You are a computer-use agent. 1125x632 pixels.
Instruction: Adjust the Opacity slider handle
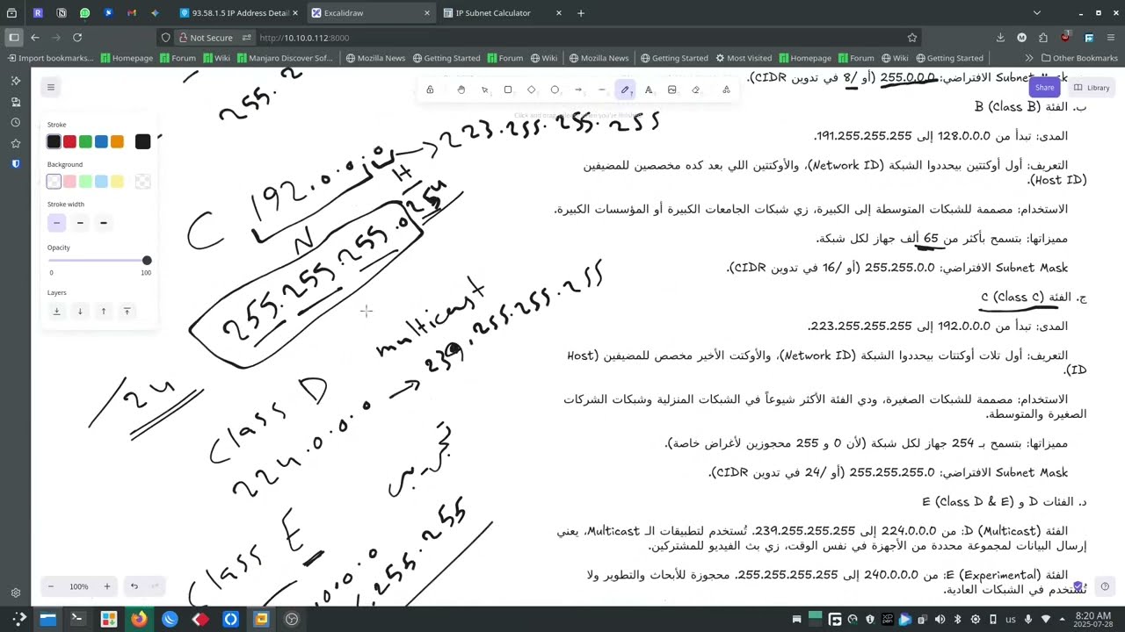[x=147, y=261]
